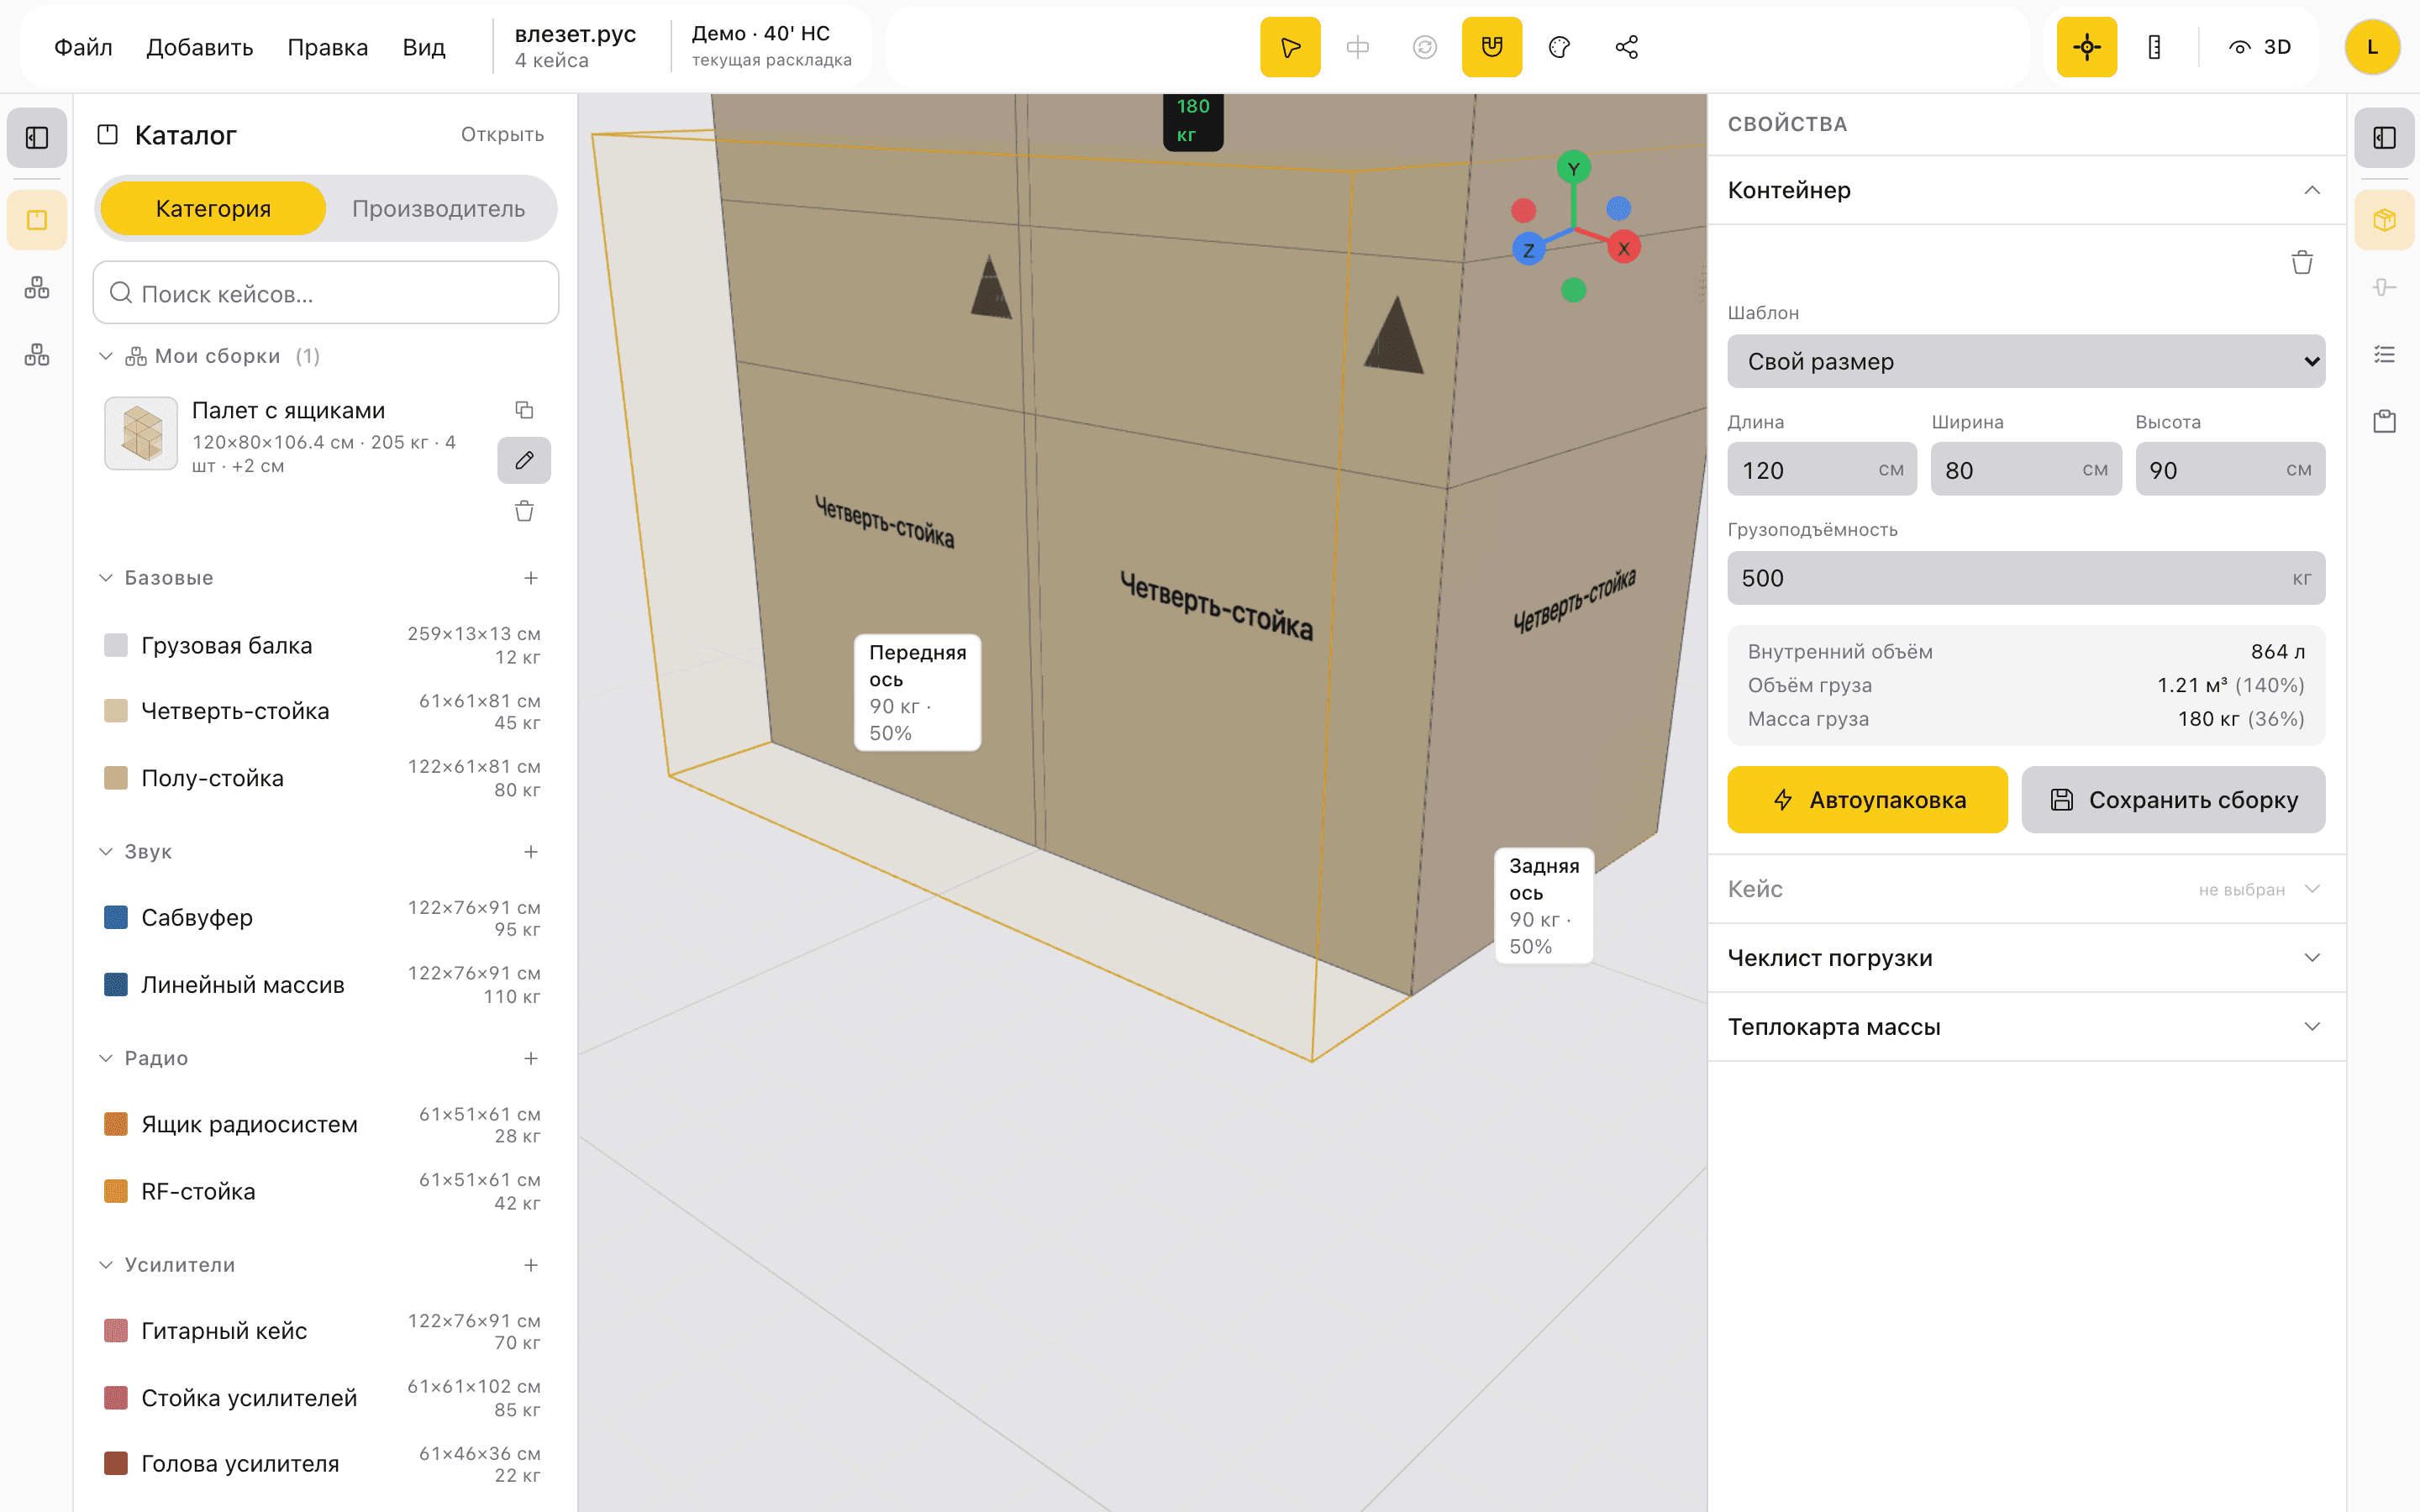Collapse the Контейнер section
Viewport: 2420px width, 1512px height.
(x=2026, y=190)
